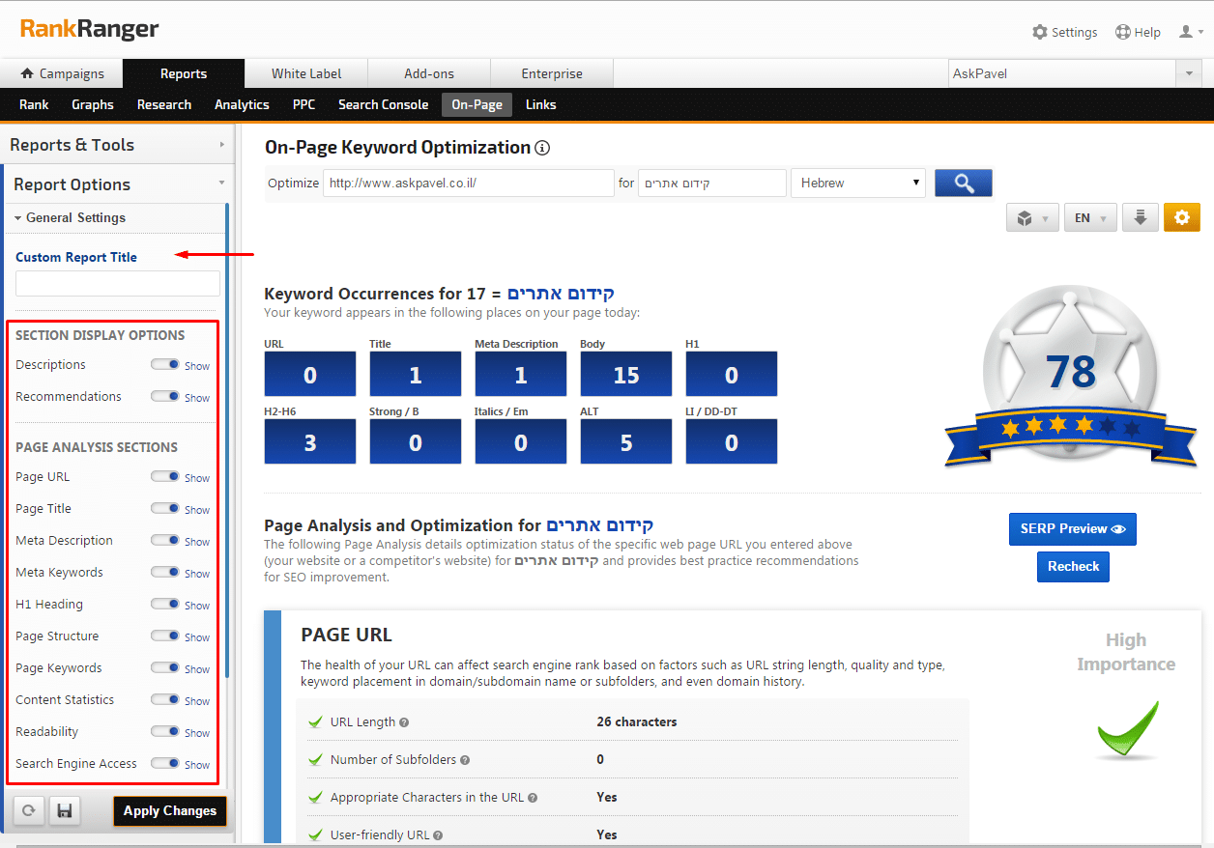Click info icon beside On-Page Keyword Optimization
Screen dimensions: 1214x848
(542, 148)
